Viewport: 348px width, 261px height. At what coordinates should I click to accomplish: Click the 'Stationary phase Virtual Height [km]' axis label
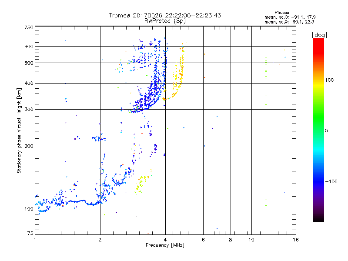click(19, 130)
